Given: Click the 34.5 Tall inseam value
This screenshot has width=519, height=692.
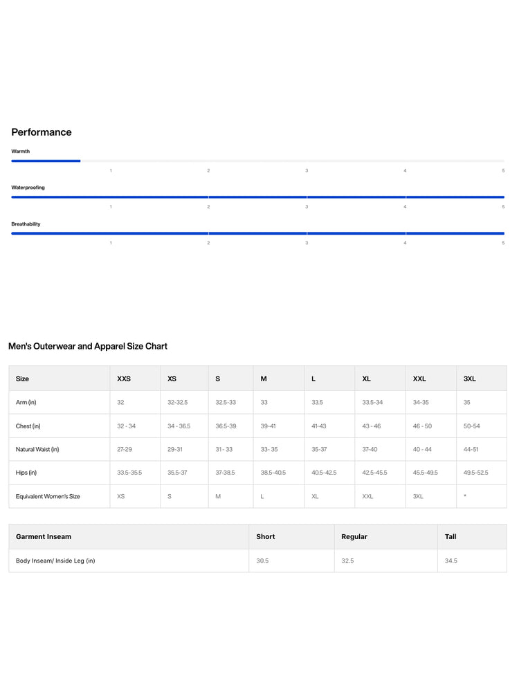Looking at the screenshot, I should [450, 561].
